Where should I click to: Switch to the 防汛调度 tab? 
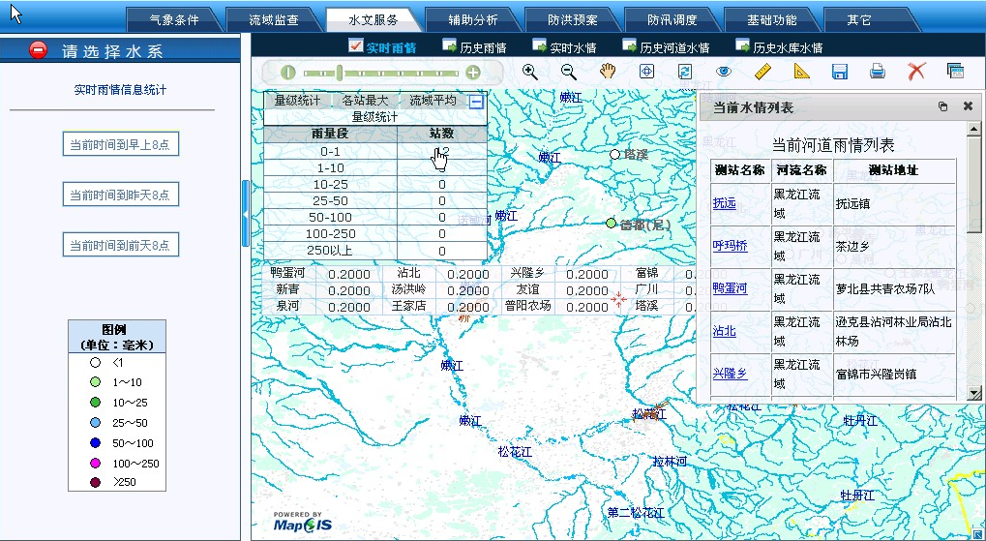[671, 19]
